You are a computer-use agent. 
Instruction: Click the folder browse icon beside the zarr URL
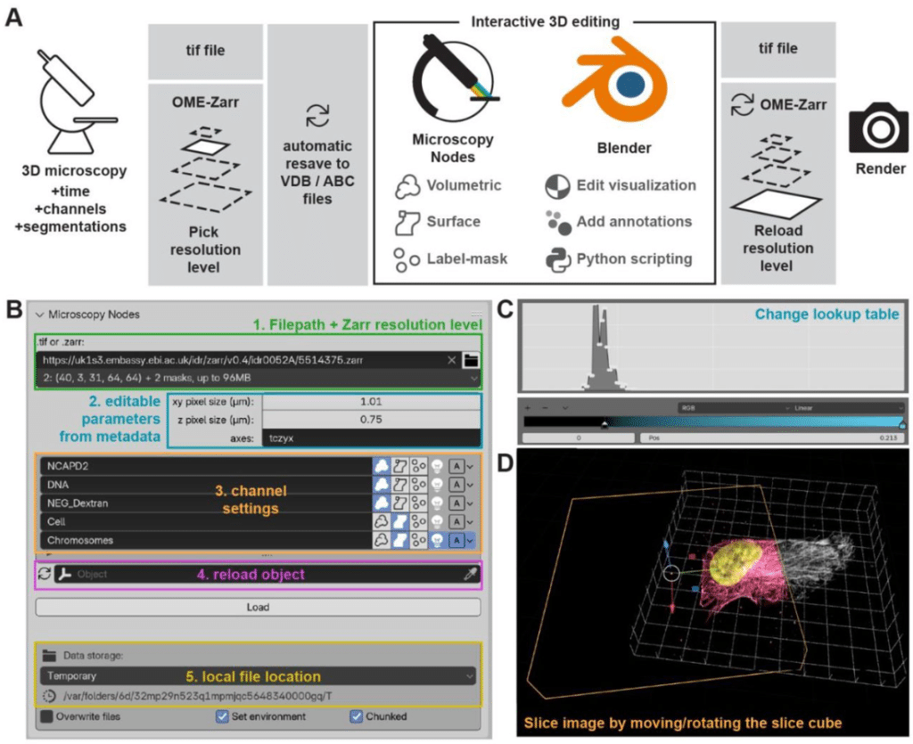click(x=472, y=360)
